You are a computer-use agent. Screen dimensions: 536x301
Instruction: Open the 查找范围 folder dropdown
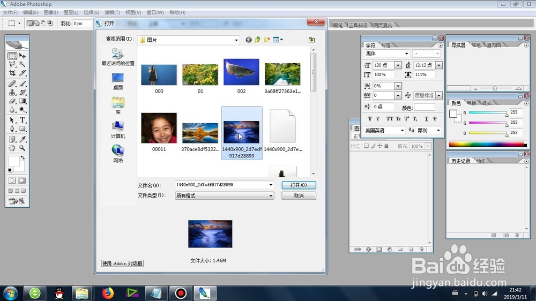point(236,40)
